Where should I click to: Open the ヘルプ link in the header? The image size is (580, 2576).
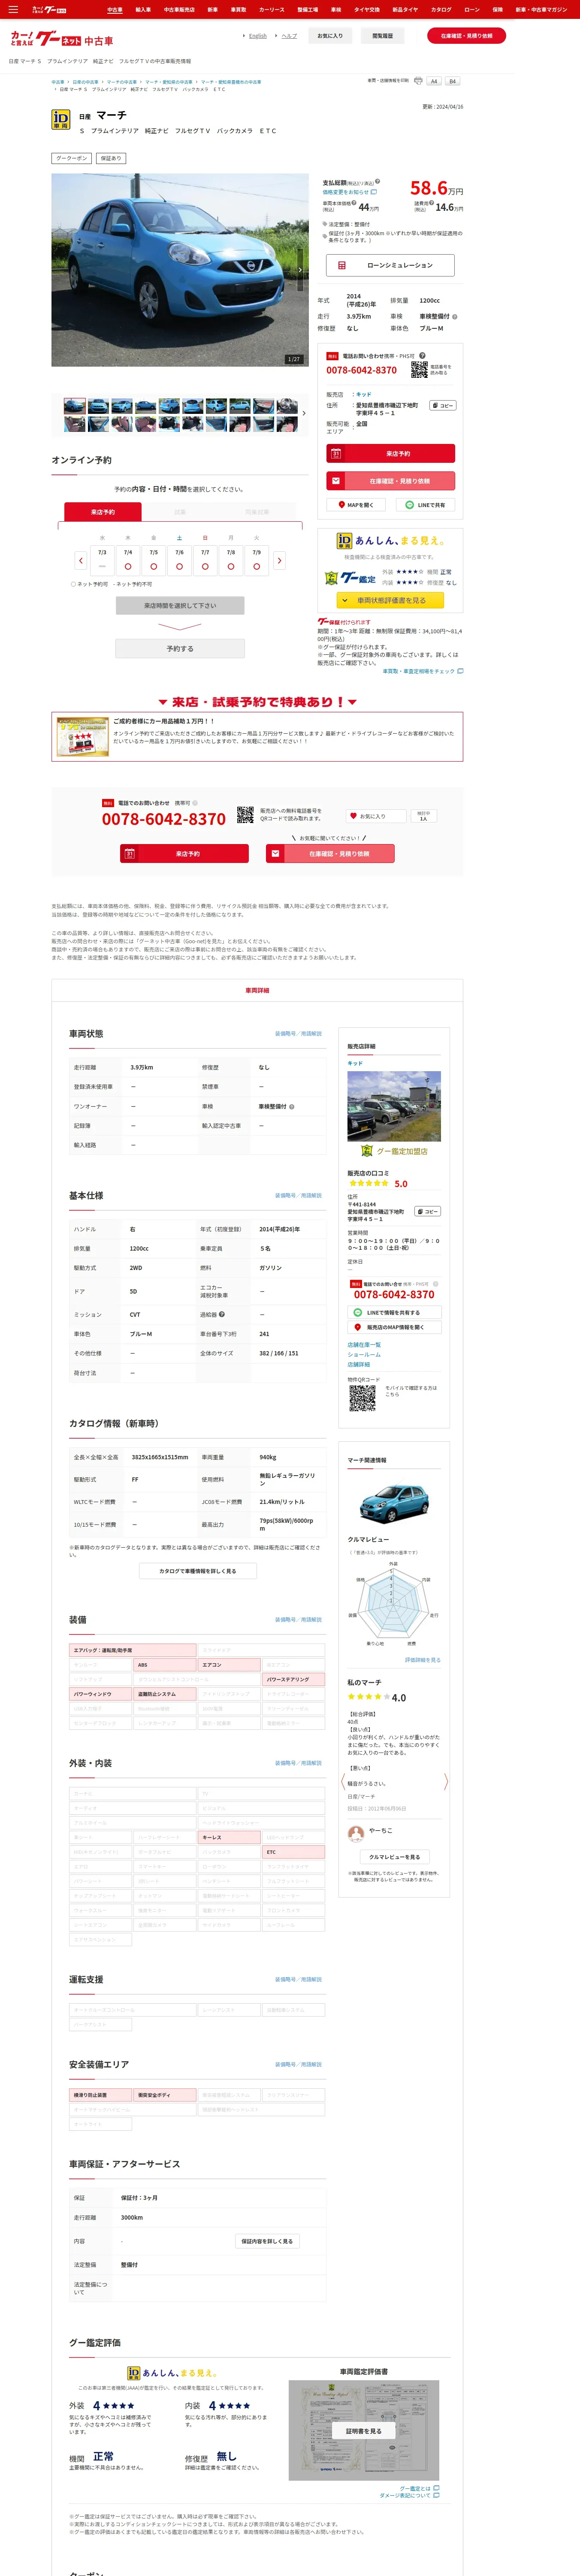[x=289, y=36]
